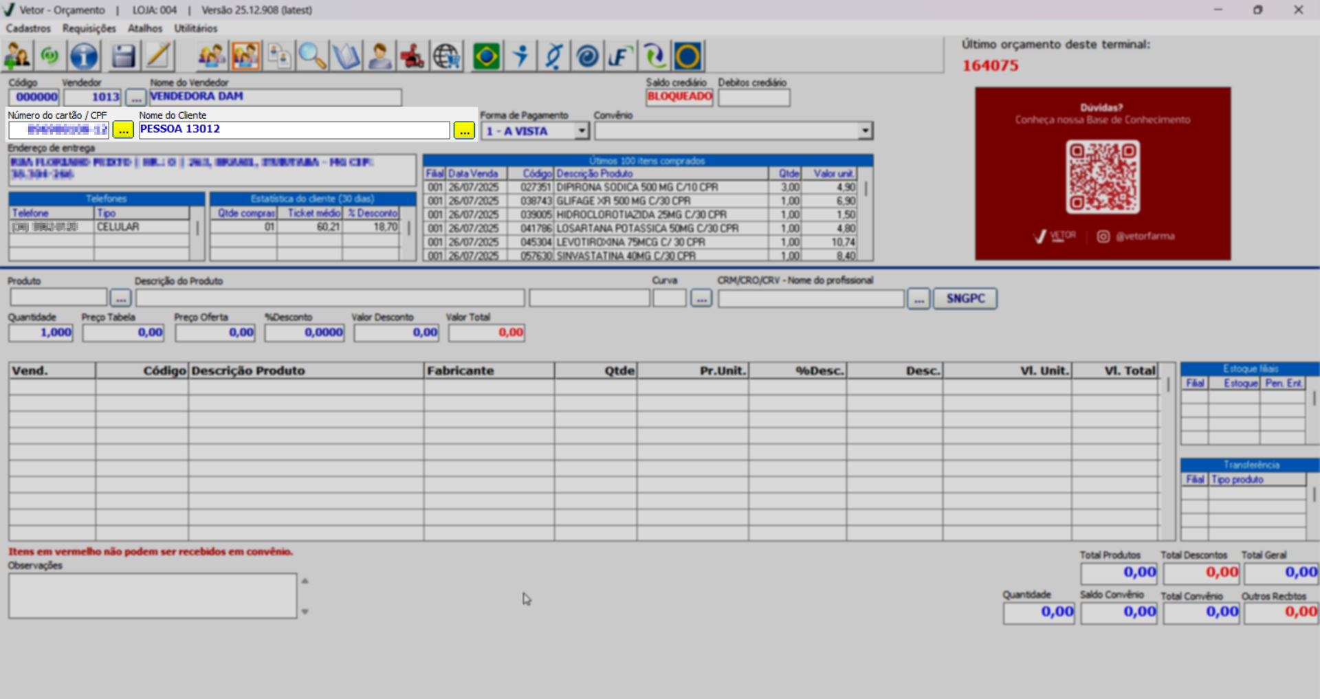Image resolution: width=1320 pixels, height=699 pixels.
Task: Click the Descrição do Produto input field
Action: pyautogui.click(x=330, y=298)
